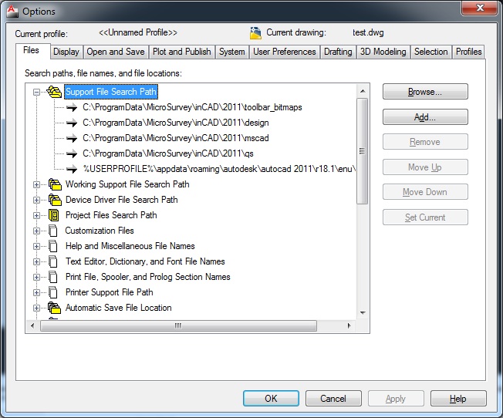Click the Working Support File Search Path folder icon
The width and height of the screenshot is (503, 418).
click(54, 184)
